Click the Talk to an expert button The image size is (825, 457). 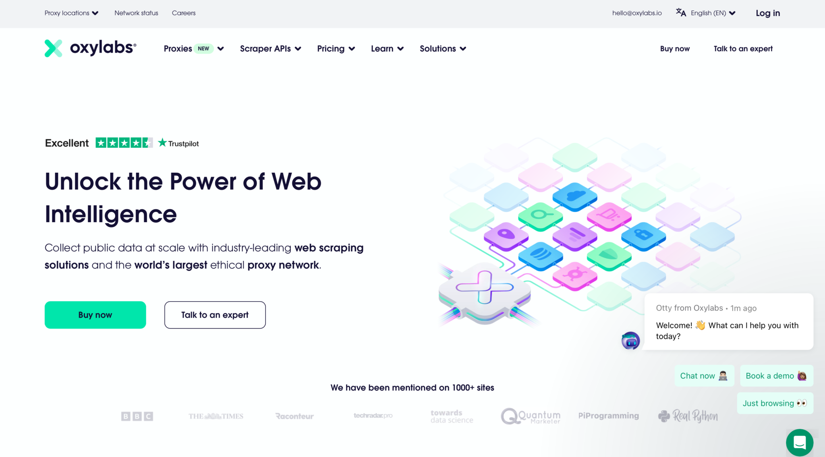(x=215, y=314)
